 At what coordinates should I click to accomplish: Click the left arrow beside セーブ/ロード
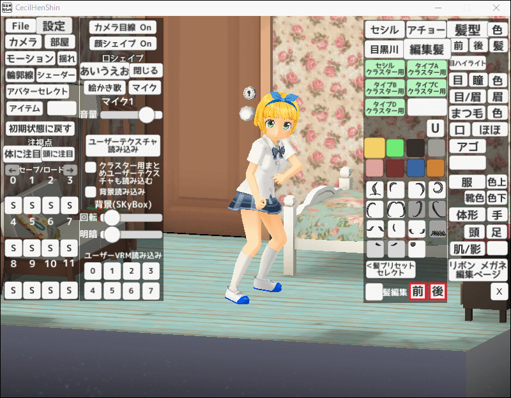10,170
